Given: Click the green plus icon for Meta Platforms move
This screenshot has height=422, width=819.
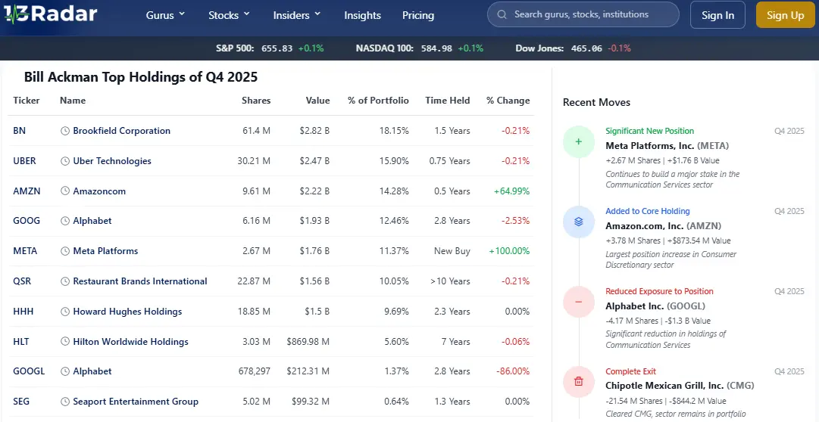Looking at the screenshot, I should click(x=578, y=141).
